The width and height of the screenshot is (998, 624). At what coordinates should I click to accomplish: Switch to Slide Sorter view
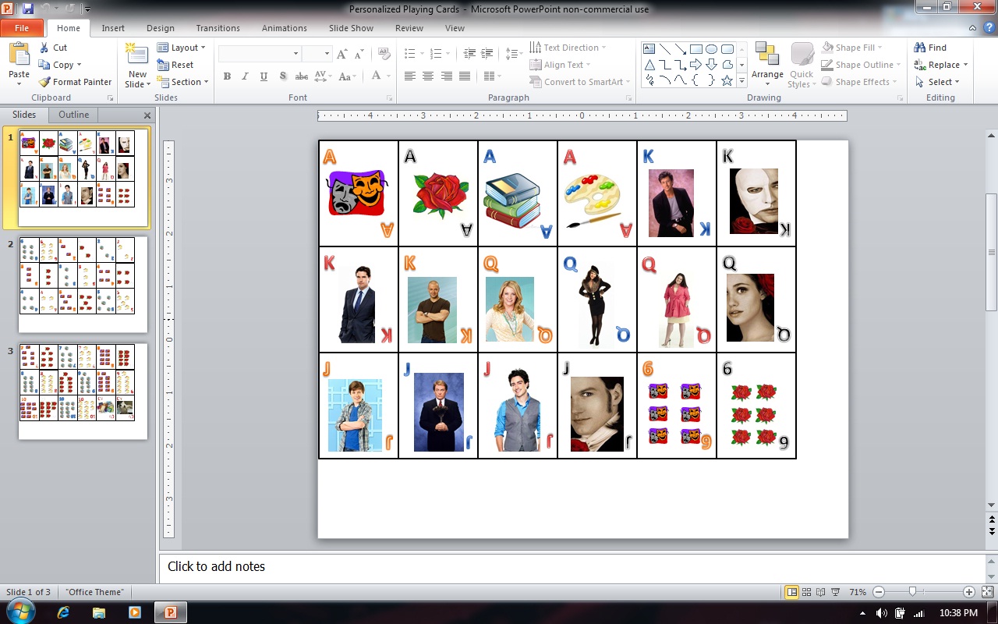(x=807, y=592)
